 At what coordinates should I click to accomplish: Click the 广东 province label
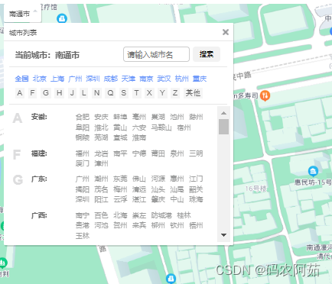pyautogui.click(x=39, y=179)
